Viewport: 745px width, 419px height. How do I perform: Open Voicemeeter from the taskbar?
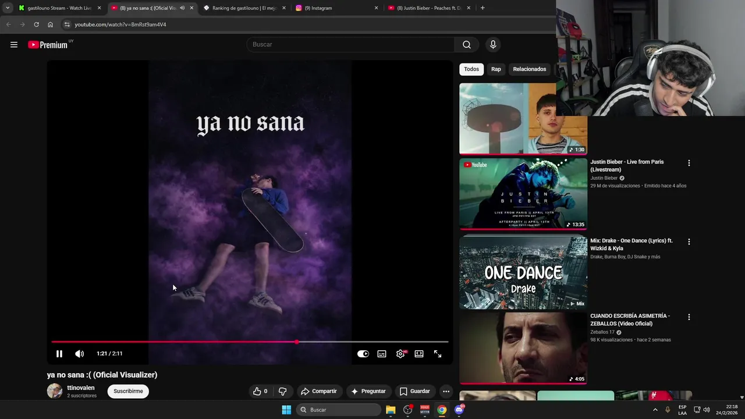coord(425,410)
